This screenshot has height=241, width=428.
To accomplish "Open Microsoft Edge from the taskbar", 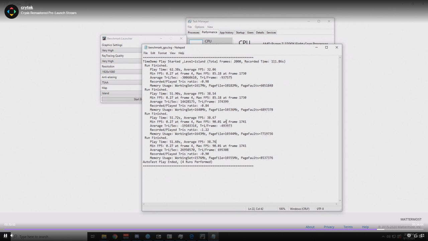I will 192,236.
